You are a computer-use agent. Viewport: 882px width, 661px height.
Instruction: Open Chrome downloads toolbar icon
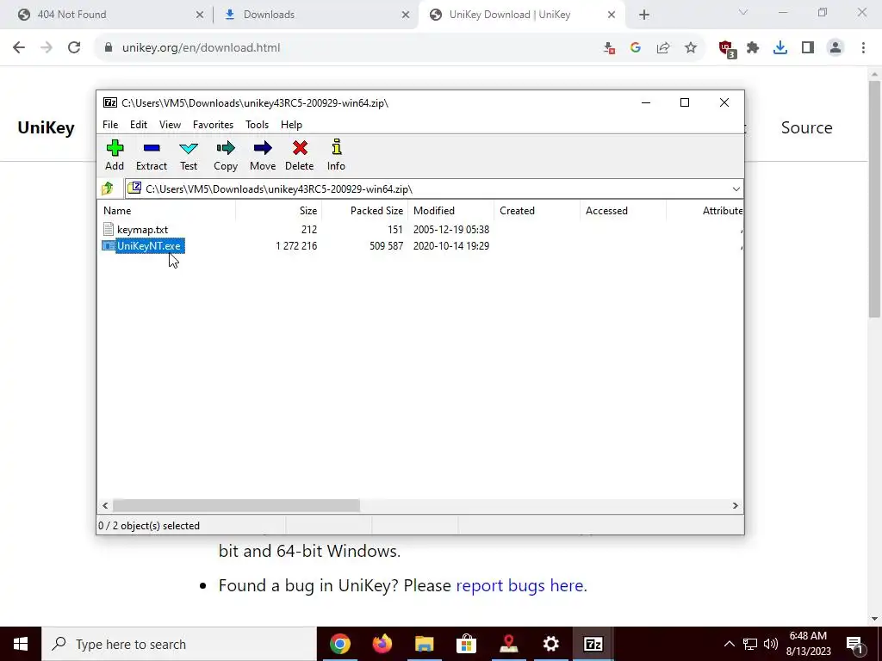tap(780, 48)
